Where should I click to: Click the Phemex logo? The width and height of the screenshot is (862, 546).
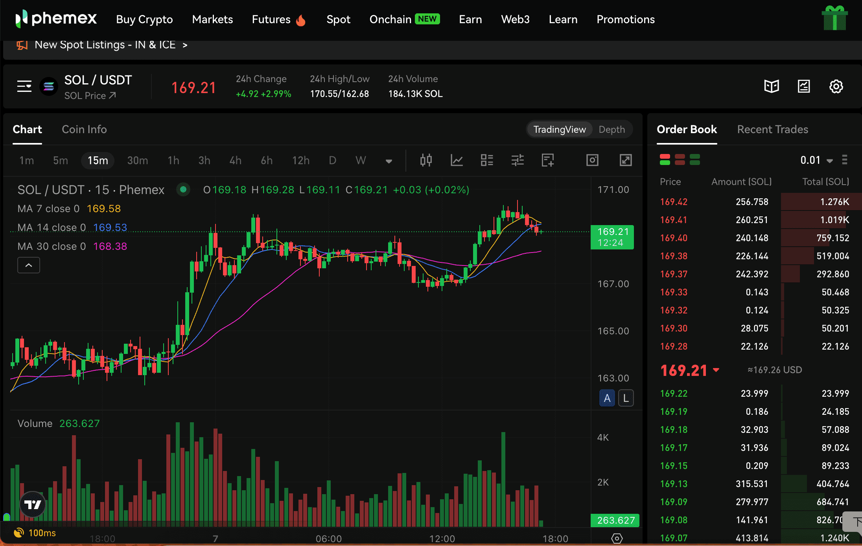tap(56, 19)
